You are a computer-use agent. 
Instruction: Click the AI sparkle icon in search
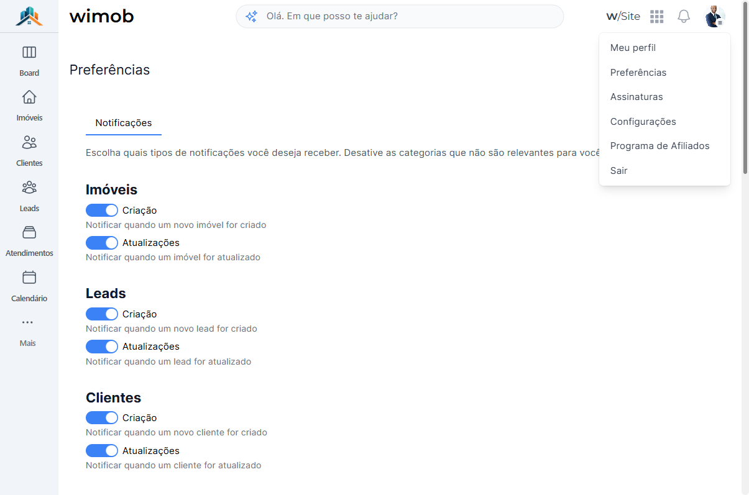pyautogui.click(x=251, y=17)
